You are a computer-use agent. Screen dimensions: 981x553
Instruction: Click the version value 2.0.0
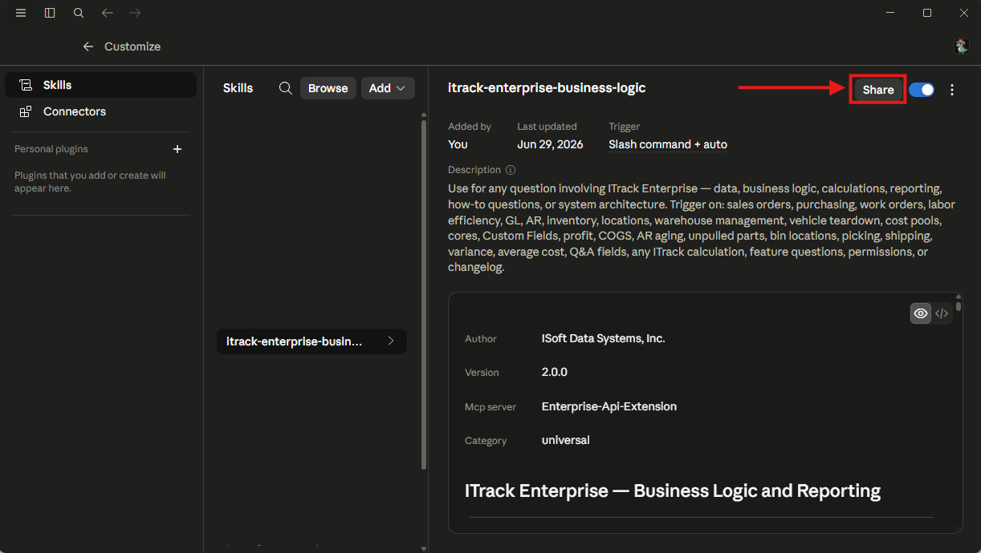point(555,373)
